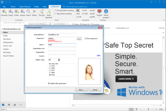Click the vertical scrollbar down arrow
The width and height of the screenshot is (166, 111).
[x=163, y=103]
